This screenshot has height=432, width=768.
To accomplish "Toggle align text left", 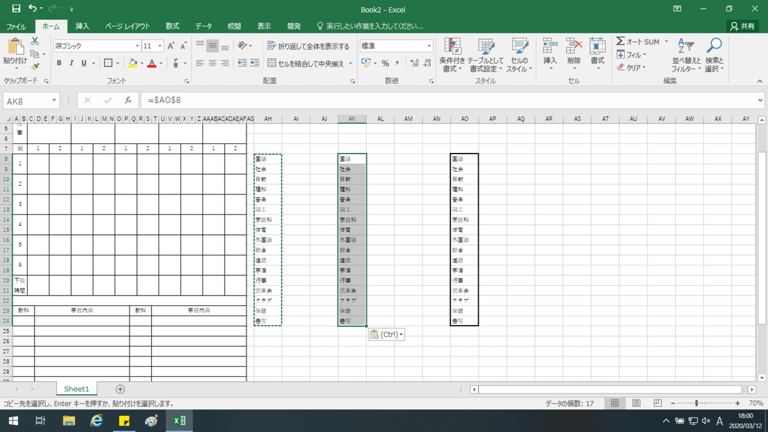I will pos(200,63).
